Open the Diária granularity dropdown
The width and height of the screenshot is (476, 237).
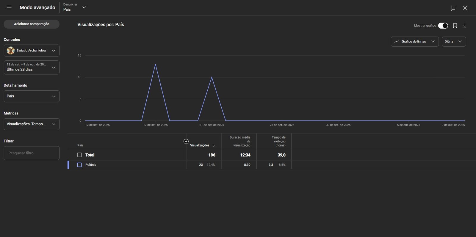454,42
